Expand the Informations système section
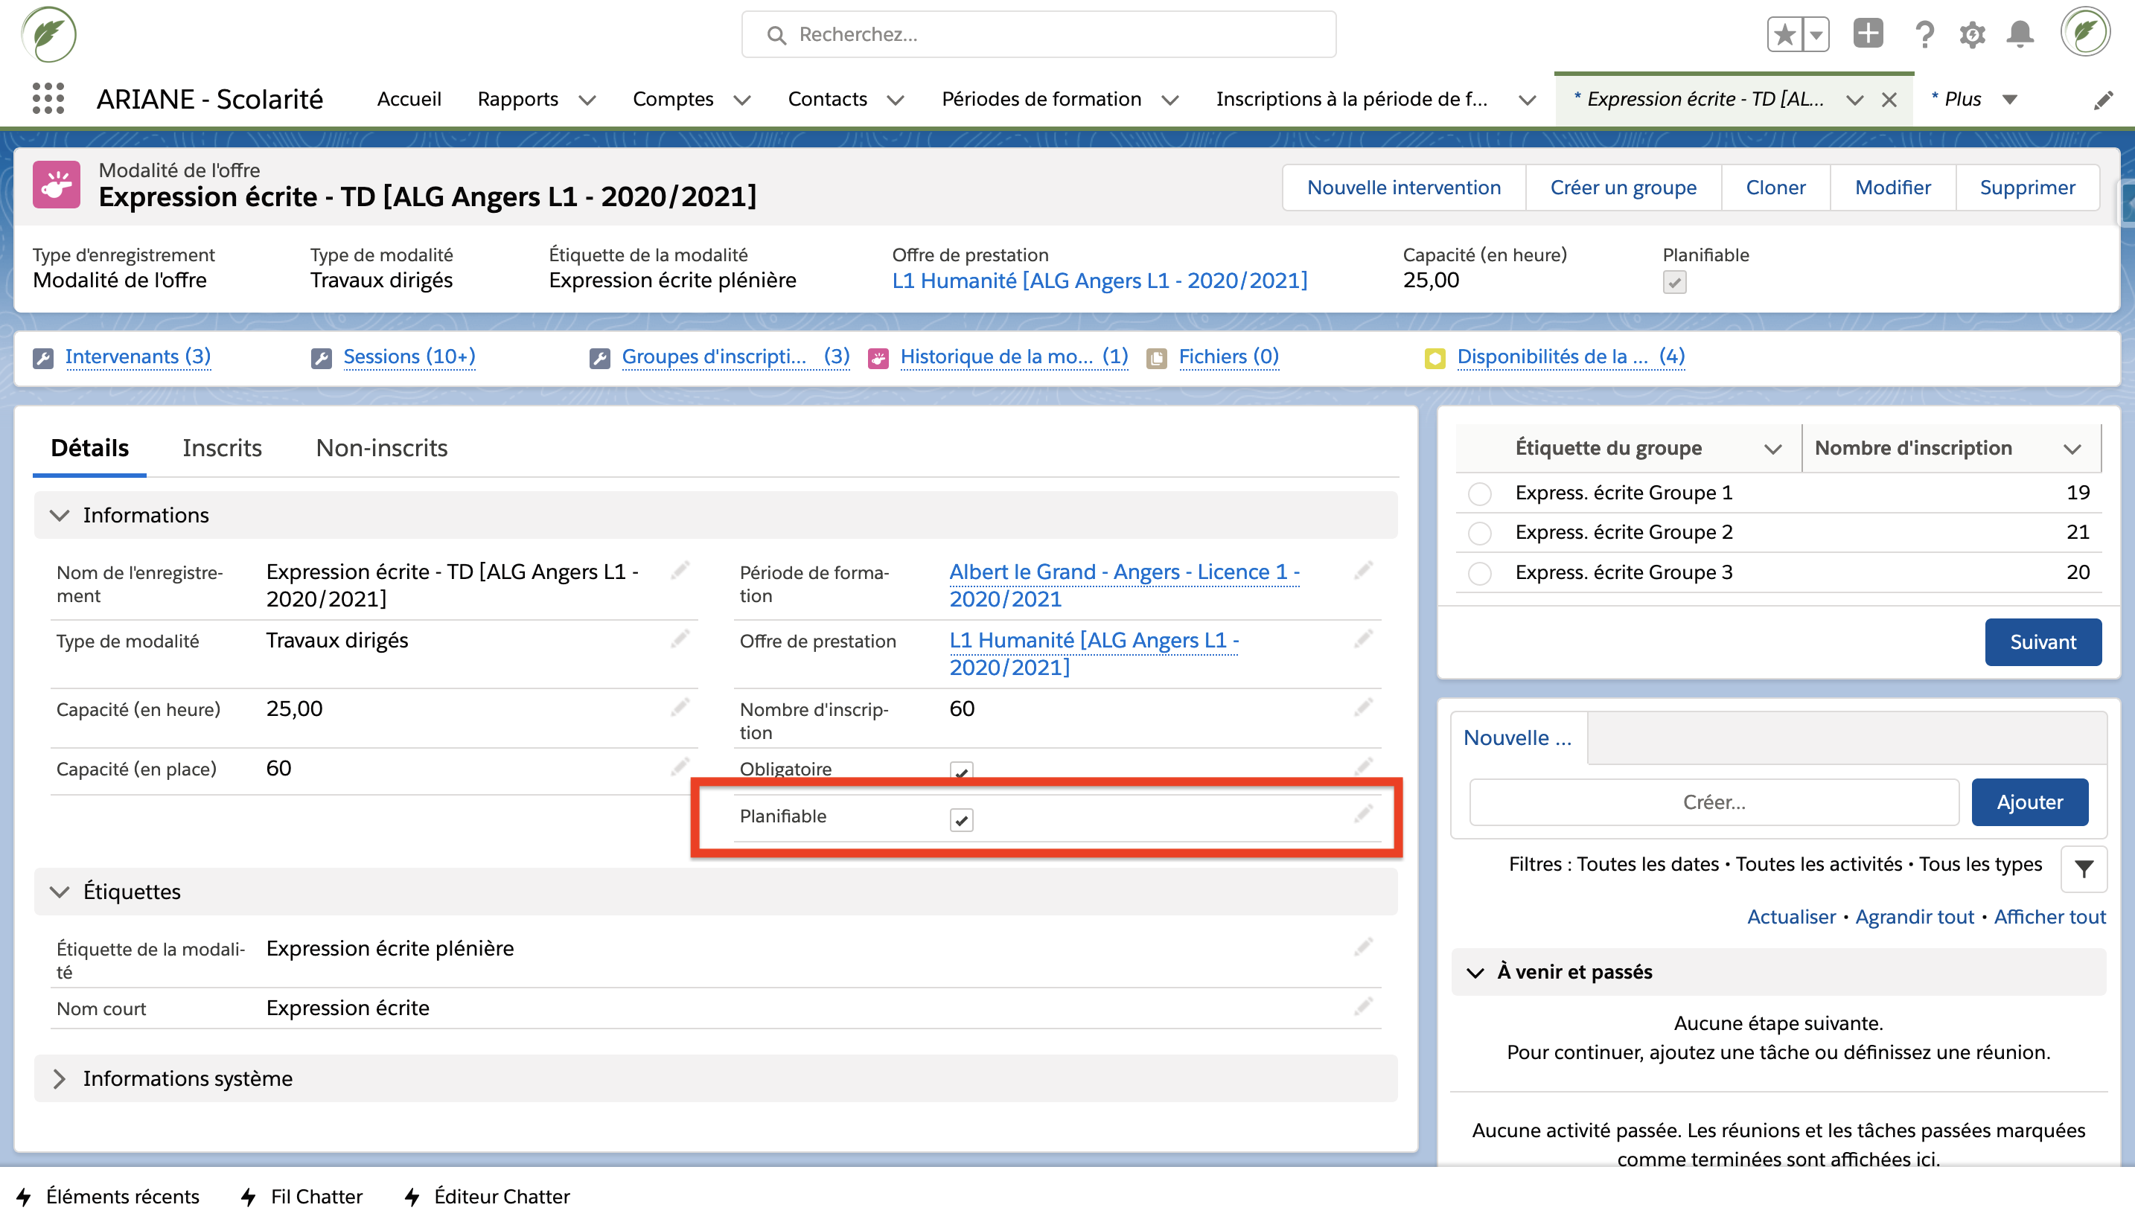2135x1225 pixels. coord(59,1078)
